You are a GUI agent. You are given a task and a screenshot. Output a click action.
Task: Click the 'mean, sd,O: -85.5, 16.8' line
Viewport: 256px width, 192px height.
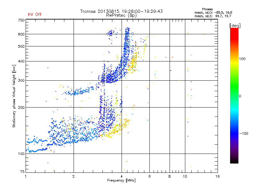[213, 12]
